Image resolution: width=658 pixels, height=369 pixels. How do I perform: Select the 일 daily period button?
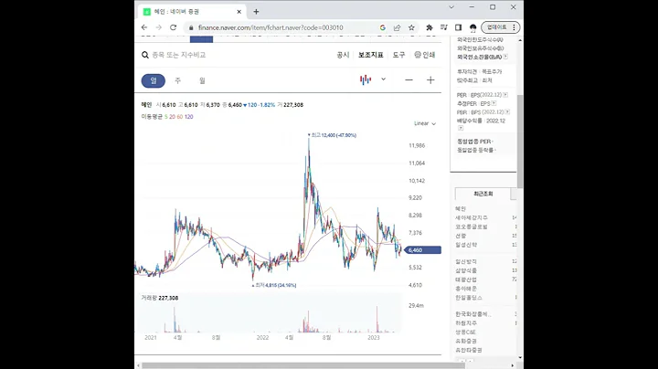[154, 80]
